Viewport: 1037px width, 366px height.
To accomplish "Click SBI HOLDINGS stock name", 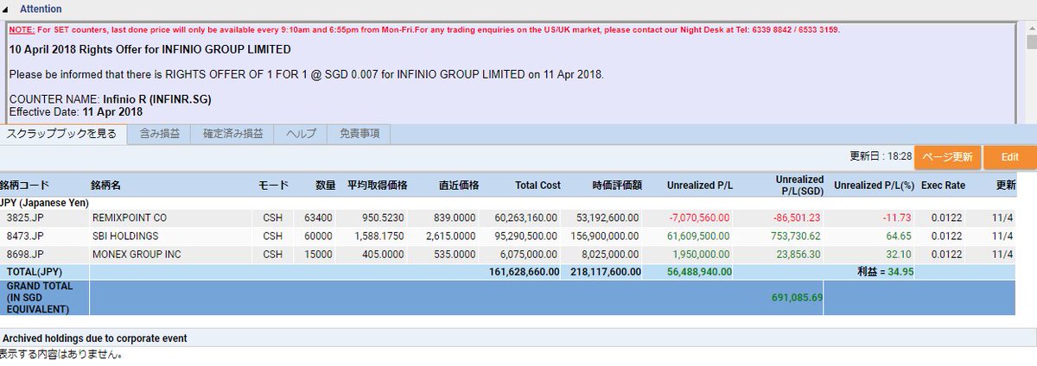I will 125,237.
